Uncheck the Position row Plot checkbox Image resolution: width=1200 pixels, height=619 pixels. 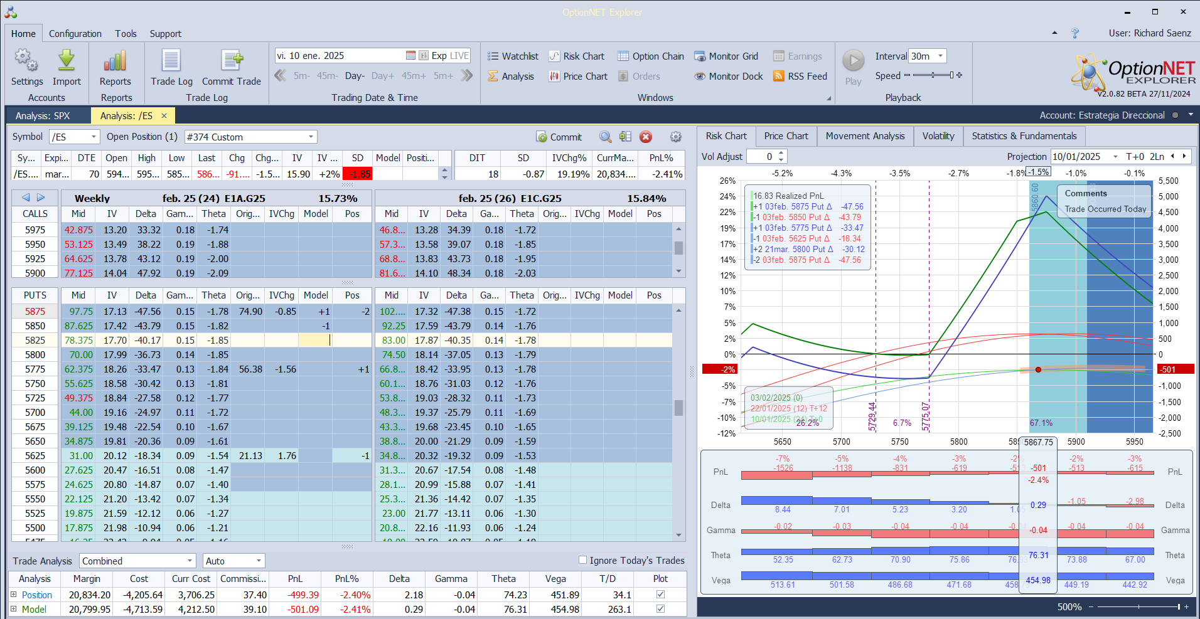(x=660, y=595)
